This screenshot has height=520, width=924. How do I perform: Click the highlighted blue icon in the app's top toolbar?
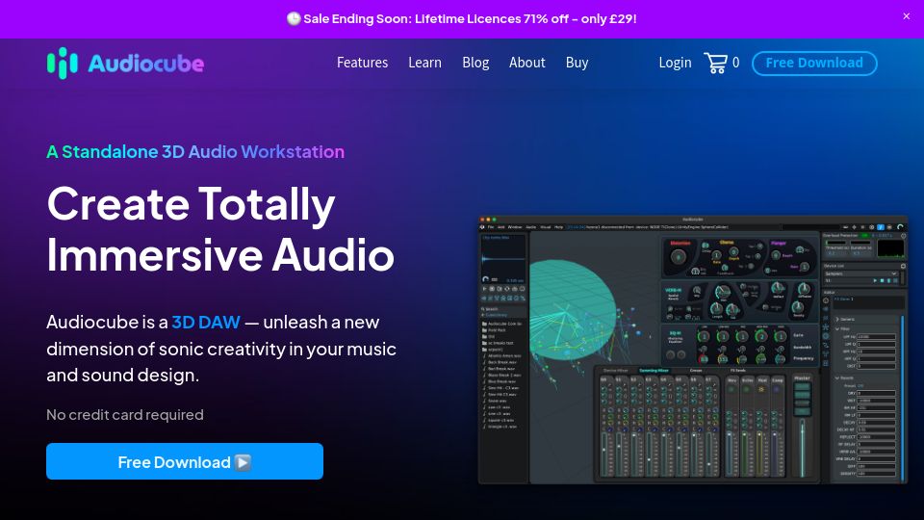881,227
